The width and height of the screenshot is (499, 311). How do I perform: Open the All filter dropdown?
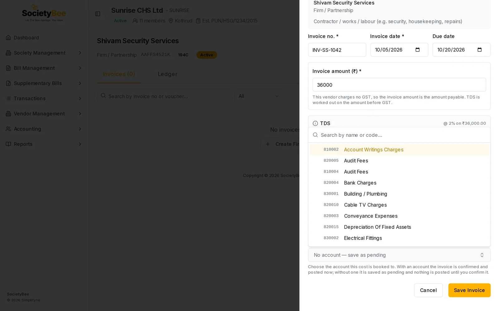click(x=259, y=96)
